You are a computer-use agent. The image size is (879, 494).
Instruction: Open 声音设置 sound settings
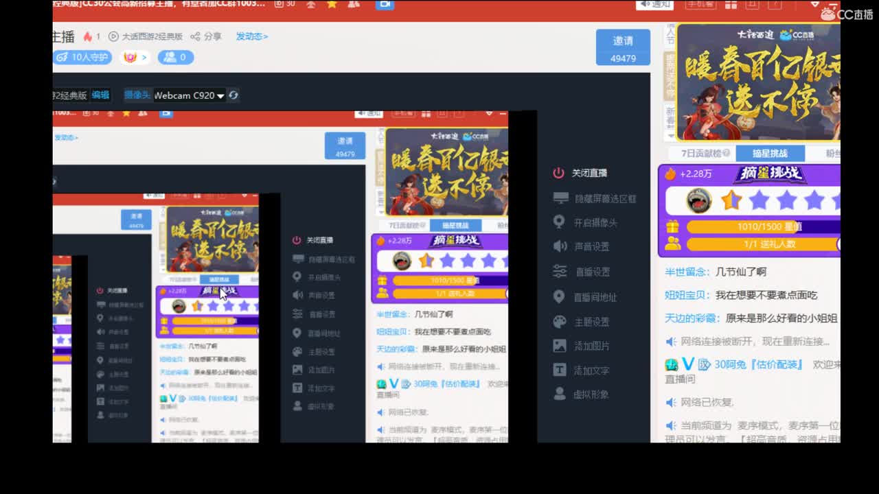pyautogui.click(x=592, y=246)
